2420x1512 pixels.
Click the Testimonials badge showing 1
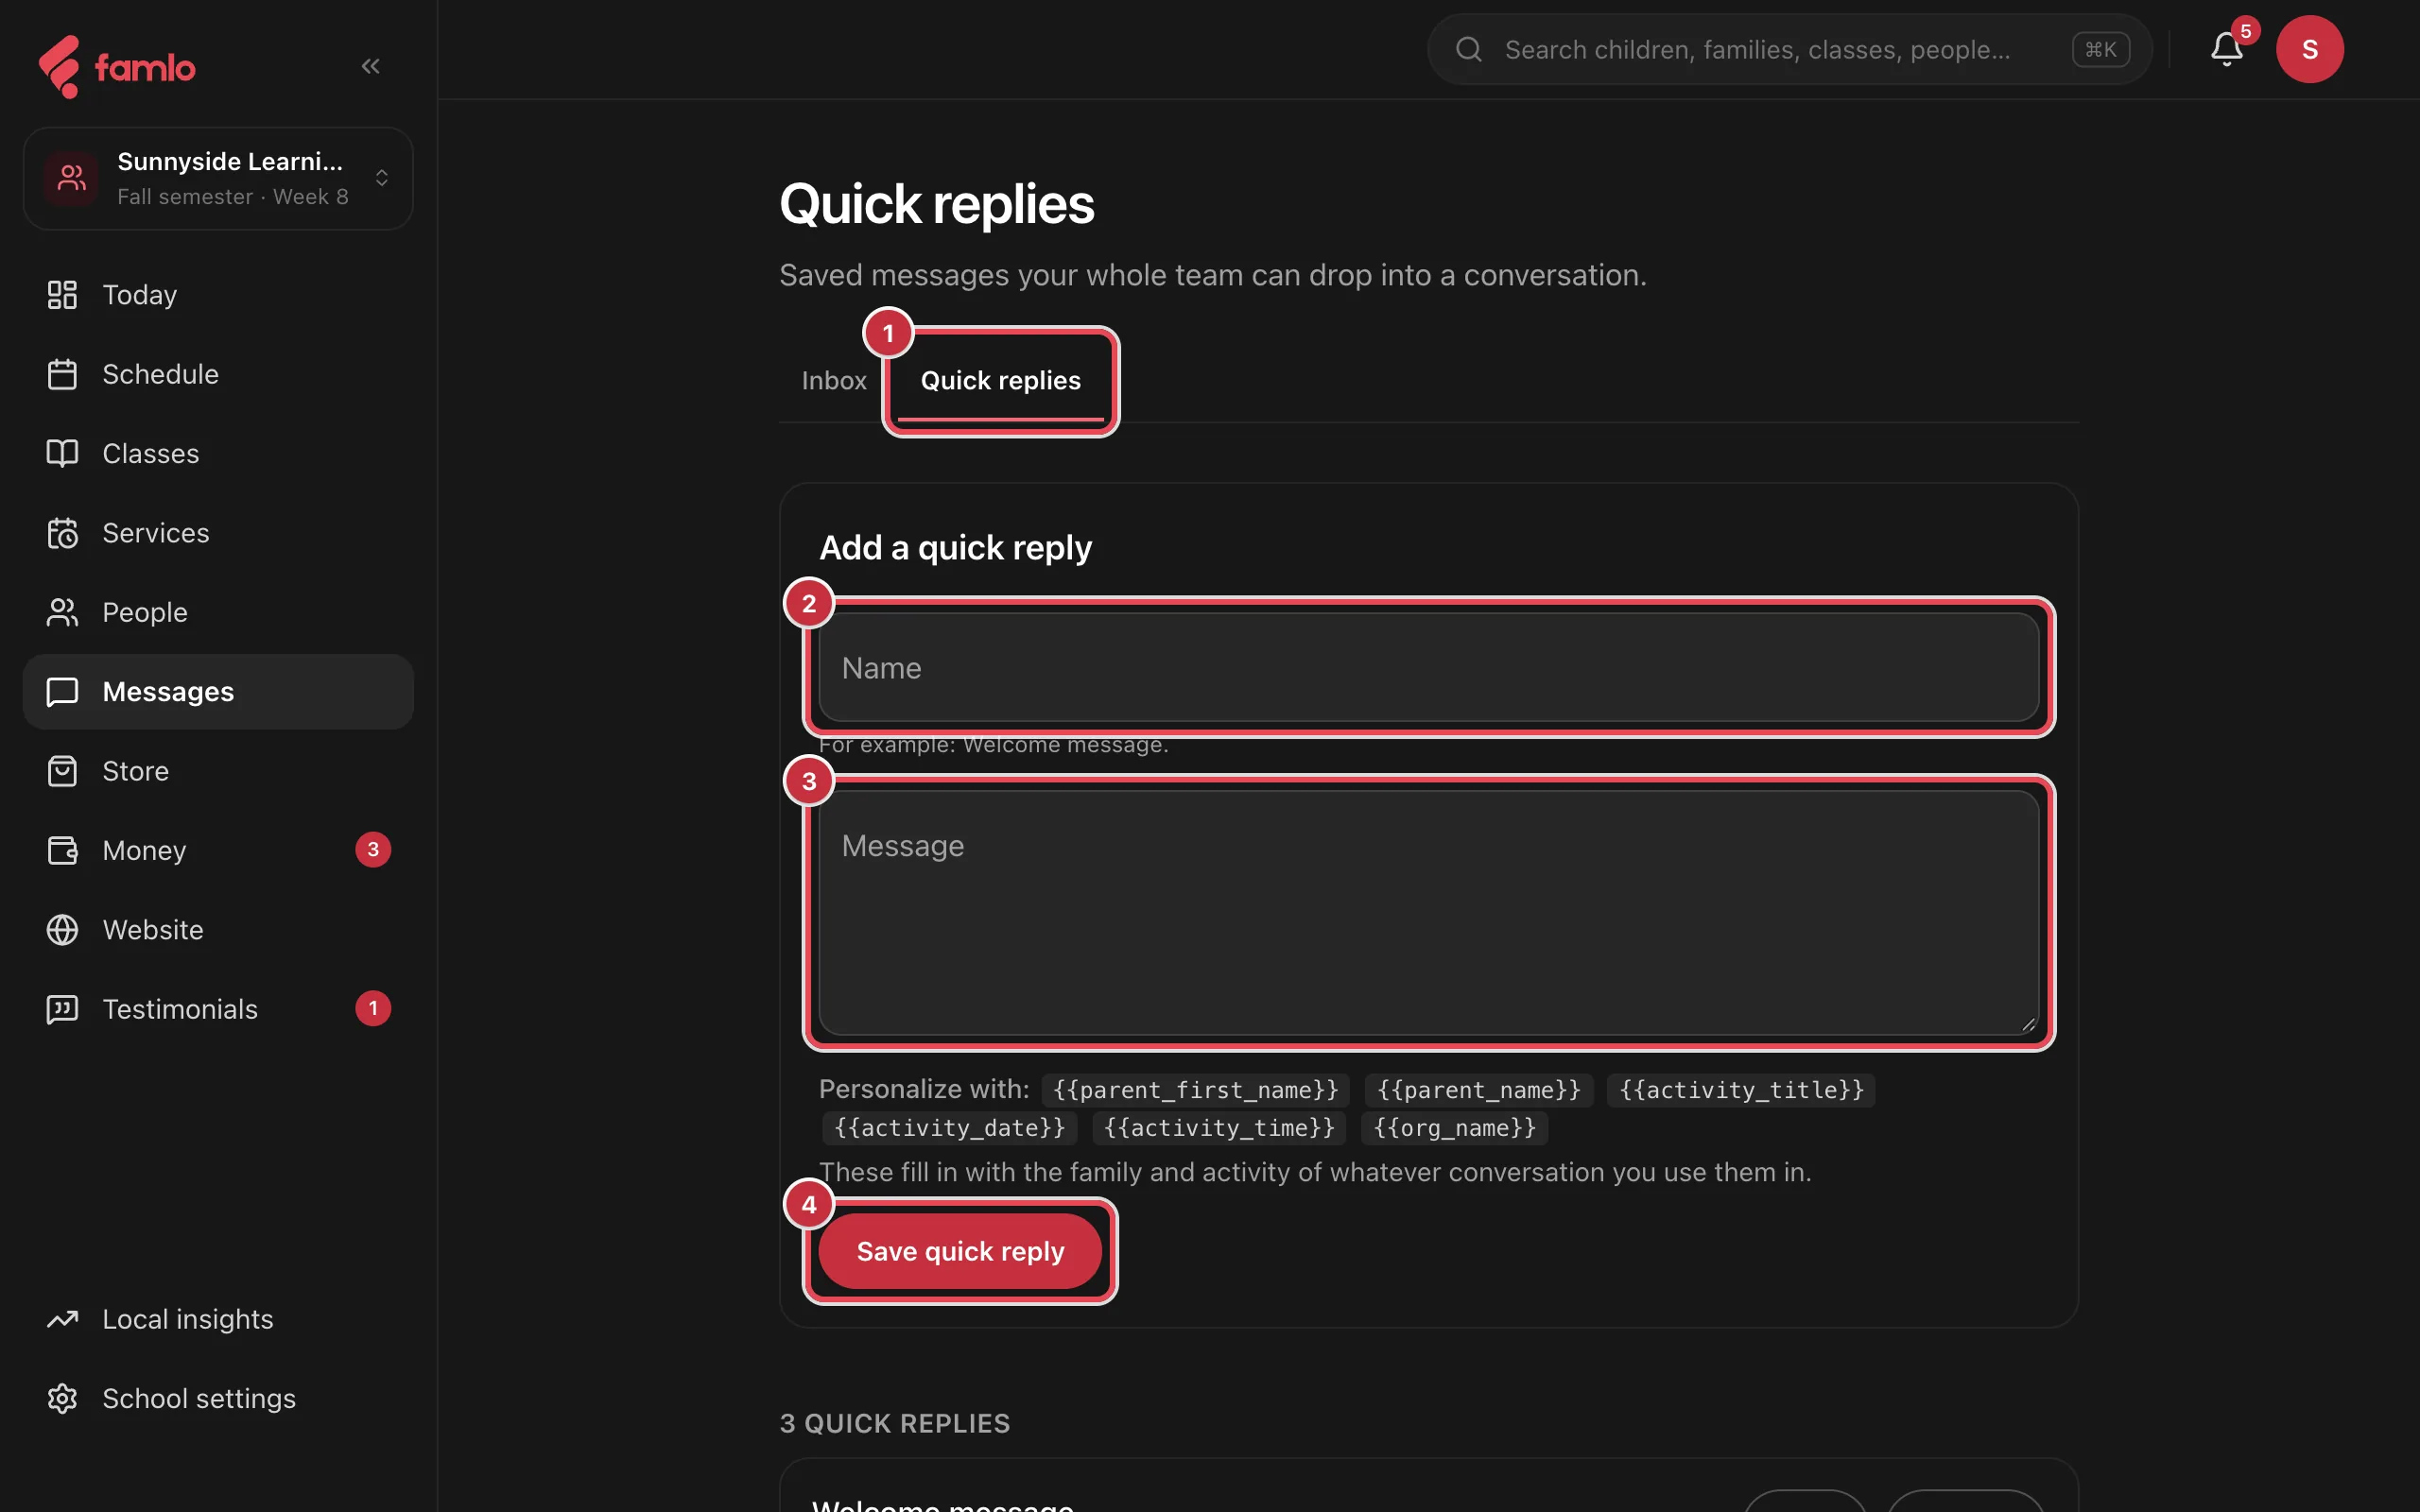pos(373,1009)
